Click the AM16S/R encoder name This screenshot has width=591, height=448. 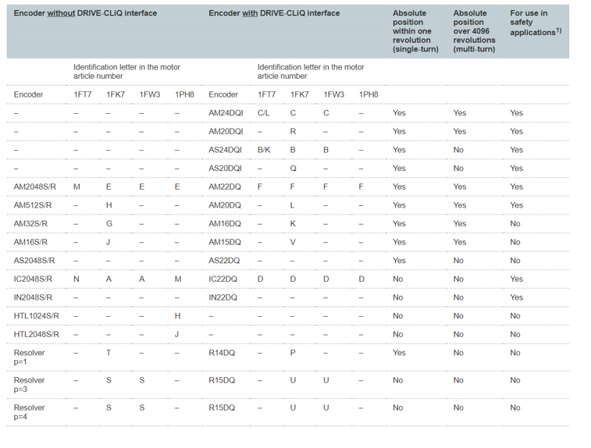30,242
